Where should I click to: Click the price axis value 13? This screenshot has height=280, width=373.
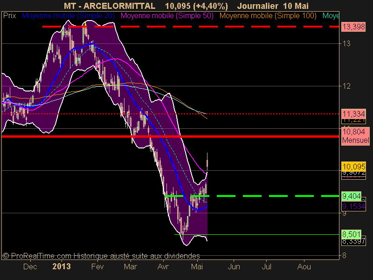pos(346,43)
